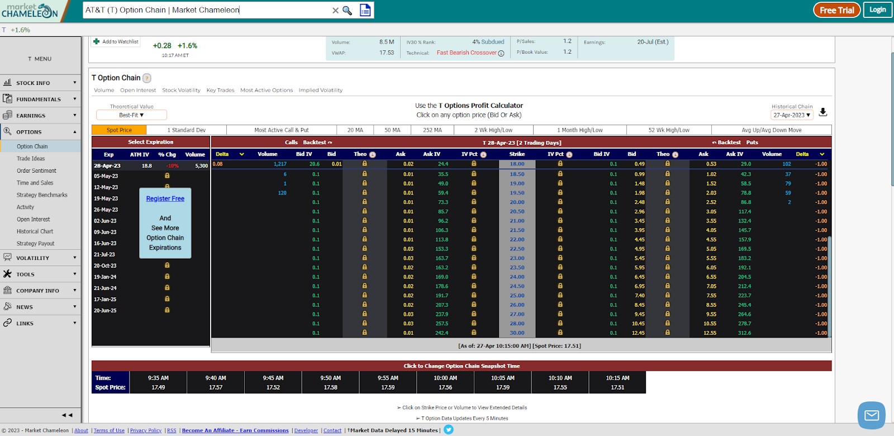Select the 28-Apr-23 expiration row

(151, 165)
